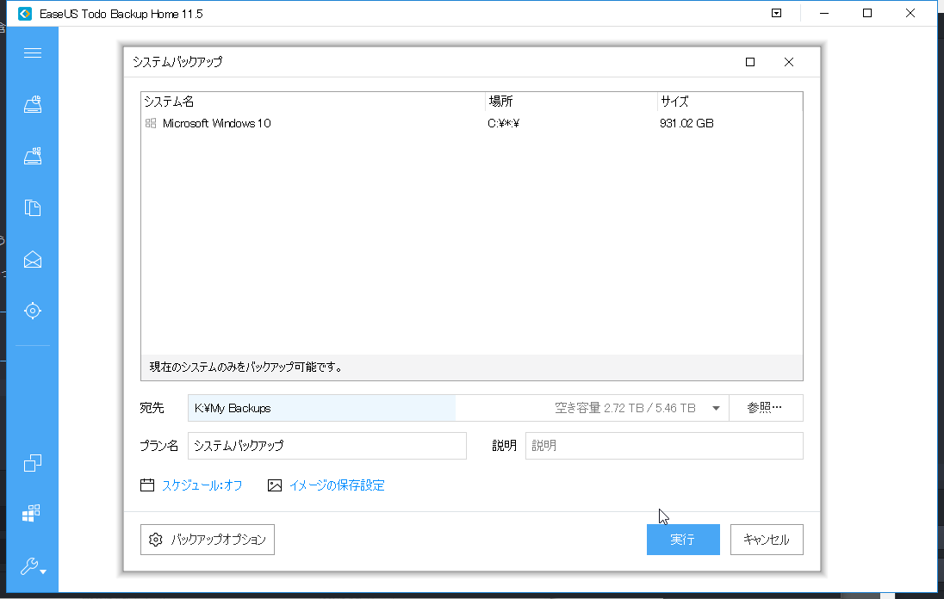Image resolution: width=944 pixels, height=599 pixels.
Task: Click the プラン名 text field
Action: (326, 446)
